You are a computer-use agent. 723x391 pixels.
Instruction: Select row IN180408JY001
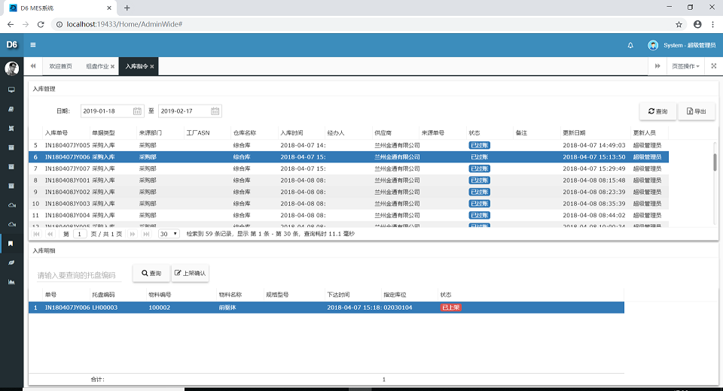point(349,180)
